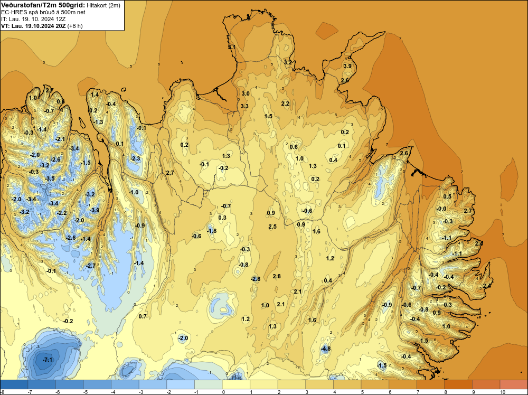Click the "-0.0" temperature label

pos(441,209)
